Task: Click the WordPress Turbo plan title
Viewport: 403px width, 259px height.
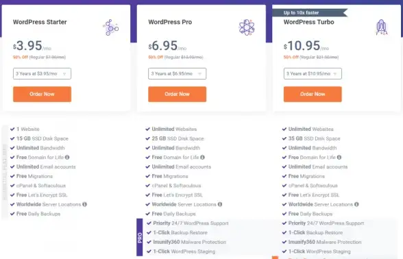Action: point(308,22)
